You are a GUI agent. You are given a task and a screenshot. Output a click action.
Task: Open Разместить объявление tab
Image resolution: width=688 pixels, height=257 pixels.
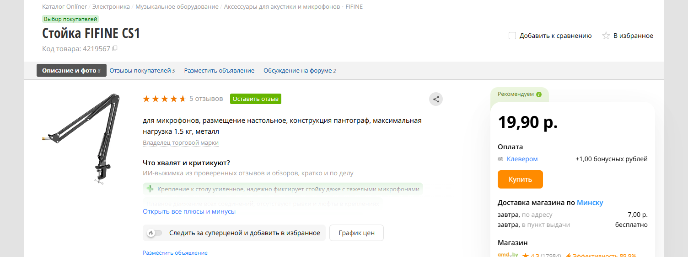(219, 70)
